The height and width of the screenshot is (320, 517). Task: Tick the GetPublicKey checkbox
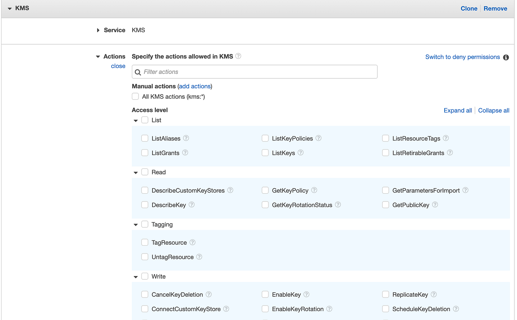[x=386, y=205]
